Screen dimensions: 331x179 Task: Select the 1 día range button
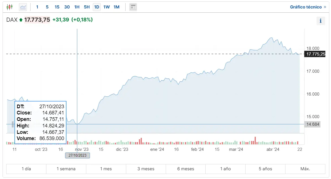26,169
